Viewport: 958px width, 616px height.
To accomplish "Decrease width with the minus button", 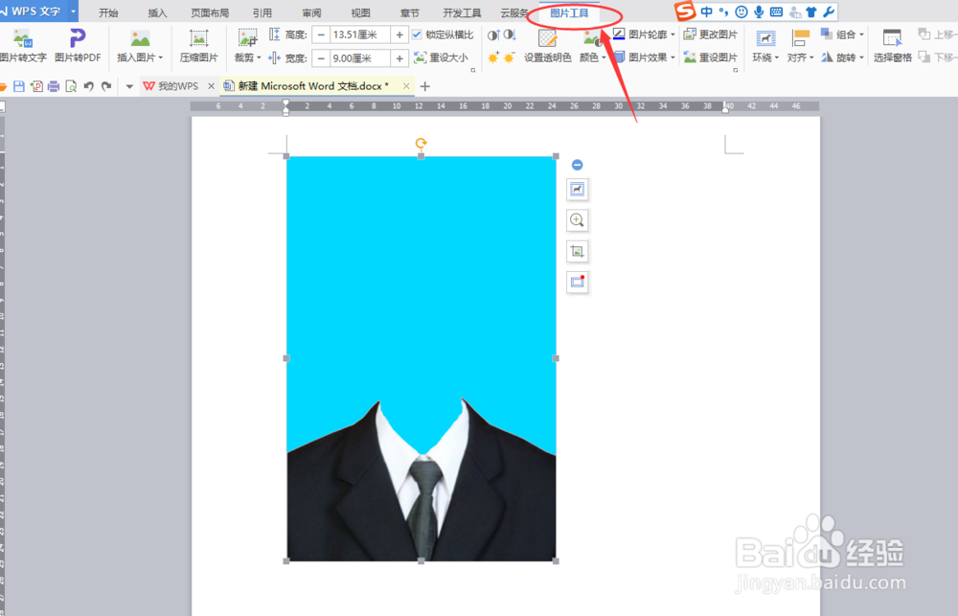I will click(x=321, y=58).
